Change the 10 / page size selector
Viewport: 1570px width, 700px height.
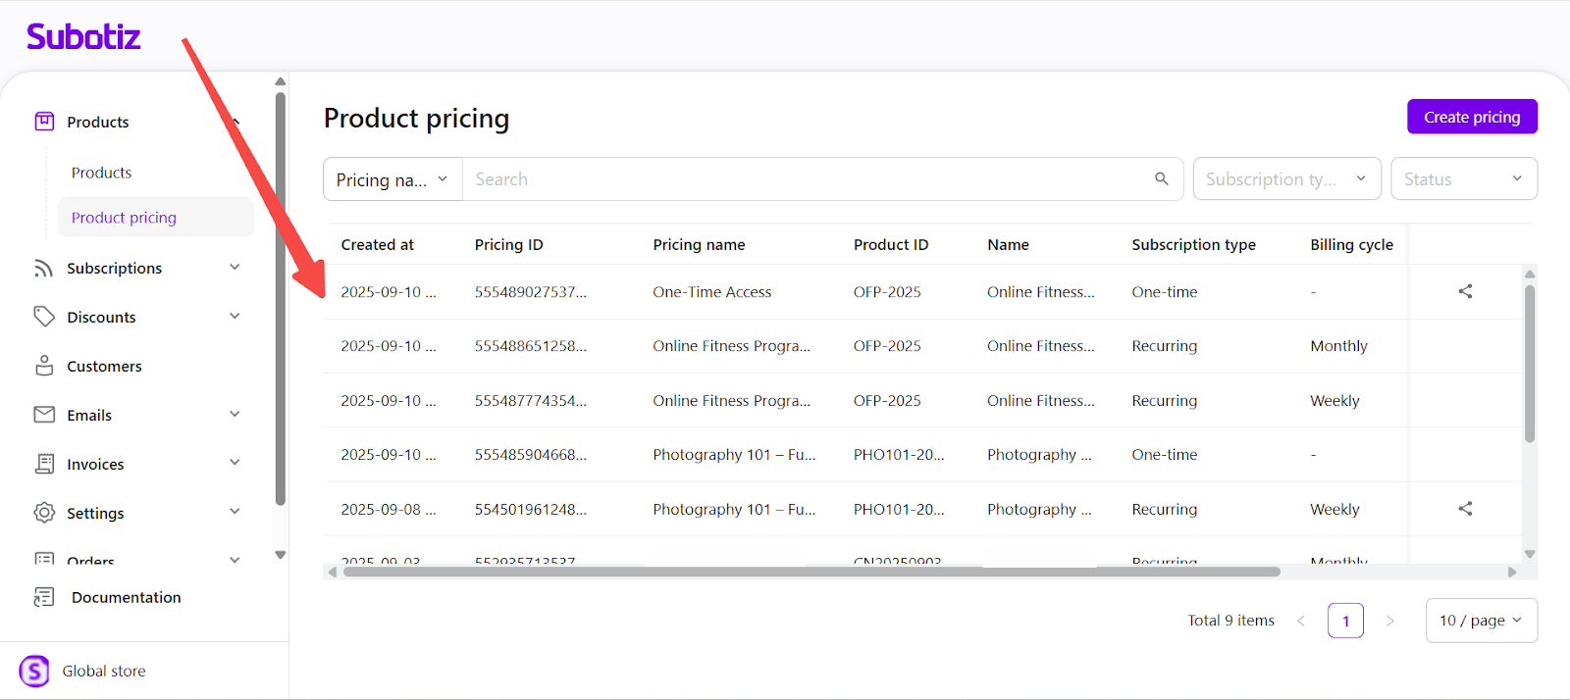1481,621
